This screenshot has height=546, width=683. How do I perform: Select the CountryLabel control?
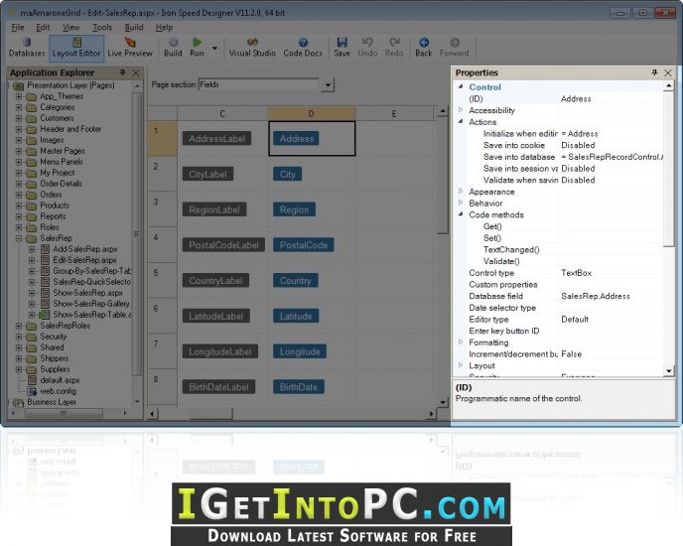tap(215, 281)
